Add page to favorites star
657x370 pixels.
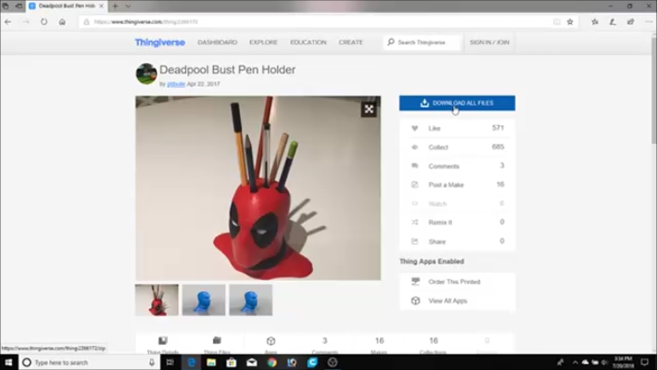pyautogui.click(x=570, y=22)
